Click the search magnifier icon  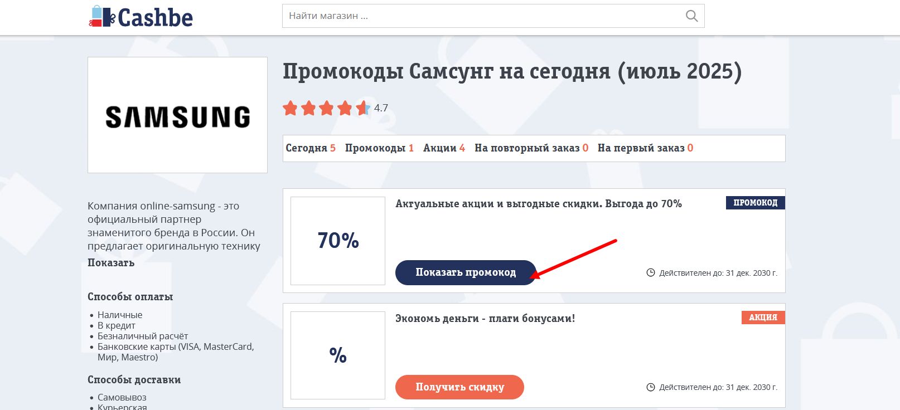pyautogui.click(x=691, y=16)
